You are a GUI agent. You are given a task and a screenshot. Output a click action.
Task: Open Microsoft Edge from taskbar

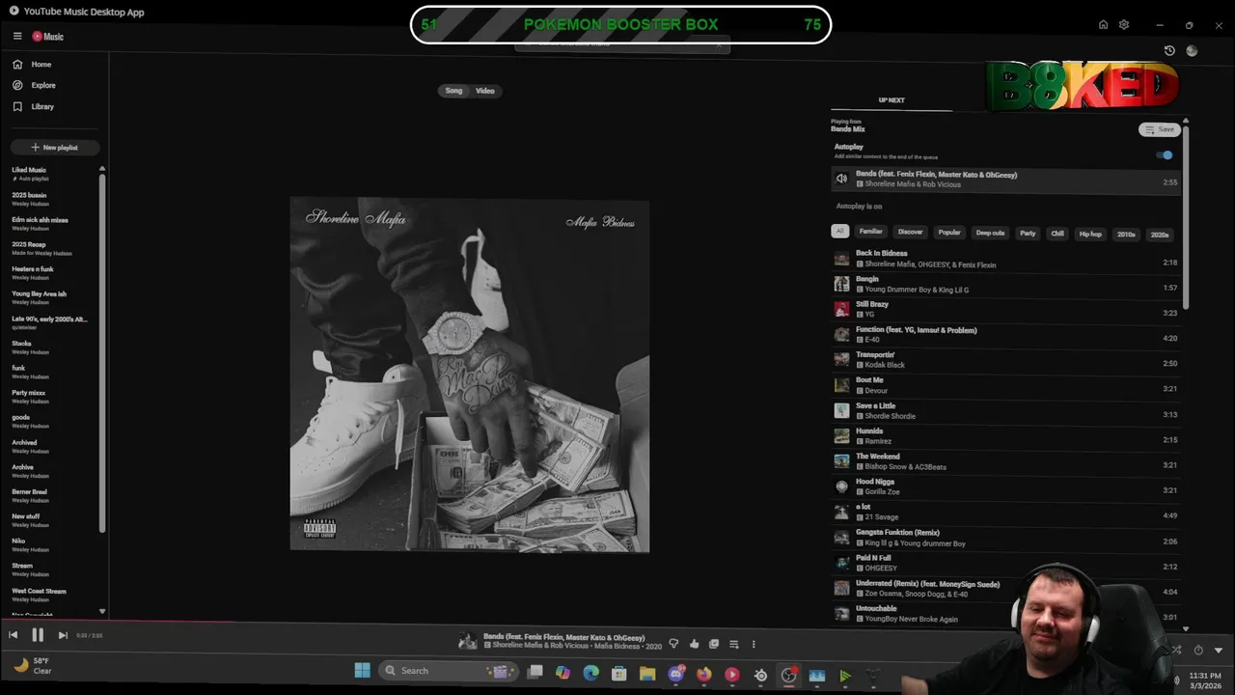(x=591, y=673)
